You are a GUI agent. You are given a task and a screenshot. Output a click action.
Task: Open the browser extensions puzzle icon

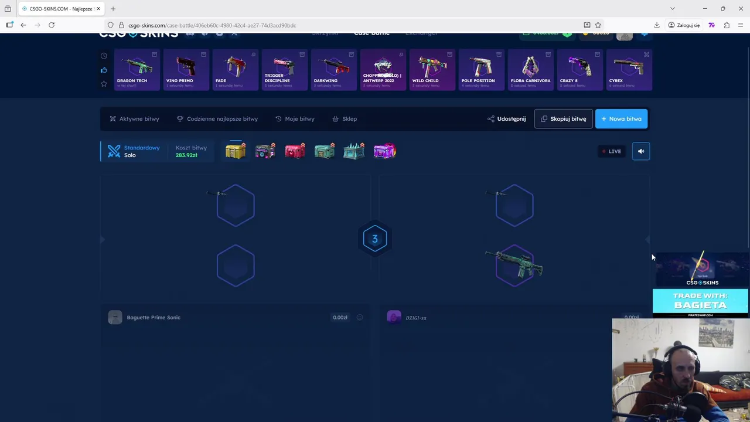click(727, 25)
